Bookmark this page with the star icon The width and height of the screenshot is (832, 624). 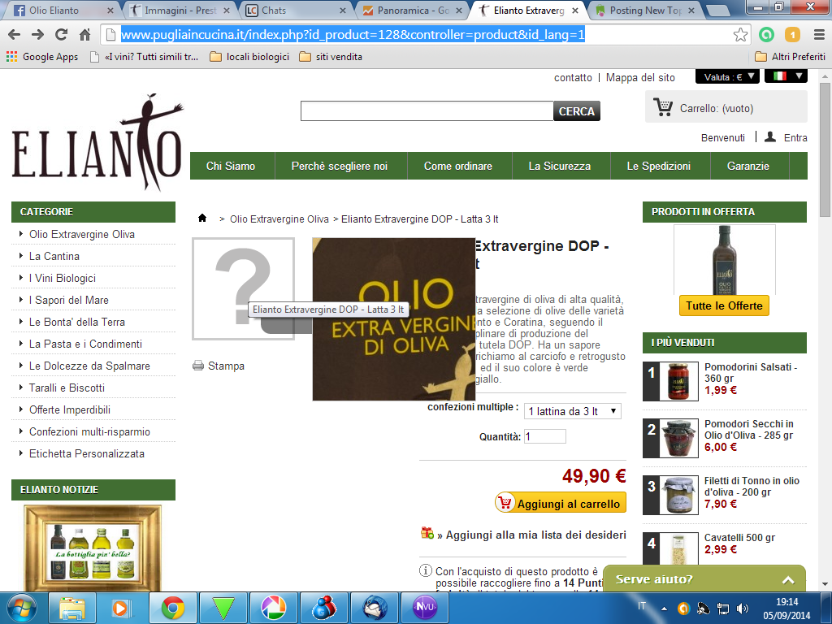(740, 34)
